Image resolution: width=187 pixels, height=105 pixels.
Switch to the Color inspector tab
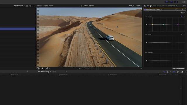(x=148, y=6)
